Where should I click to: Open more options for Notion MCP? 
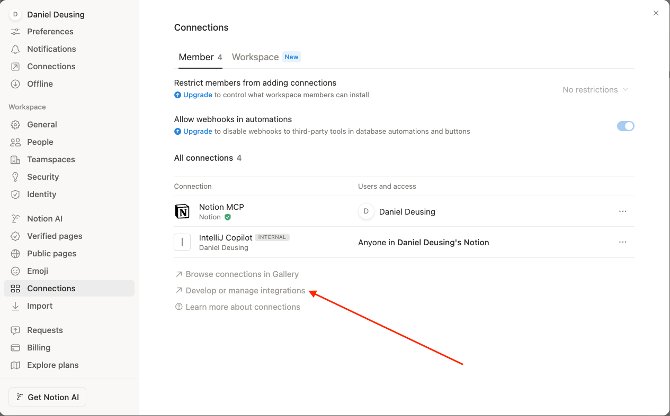623,211
